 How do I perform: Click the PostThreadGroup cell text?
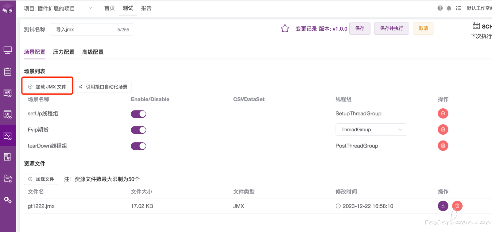357,146
